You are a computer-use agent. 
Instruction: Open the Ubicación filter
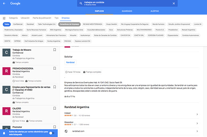[x=25, y=18]
